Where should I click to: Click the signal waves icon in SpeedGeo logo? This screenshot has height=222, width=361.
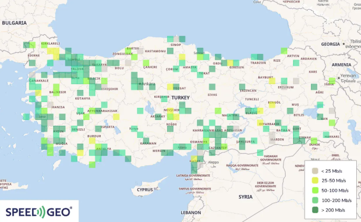click(x=42, y=211)
